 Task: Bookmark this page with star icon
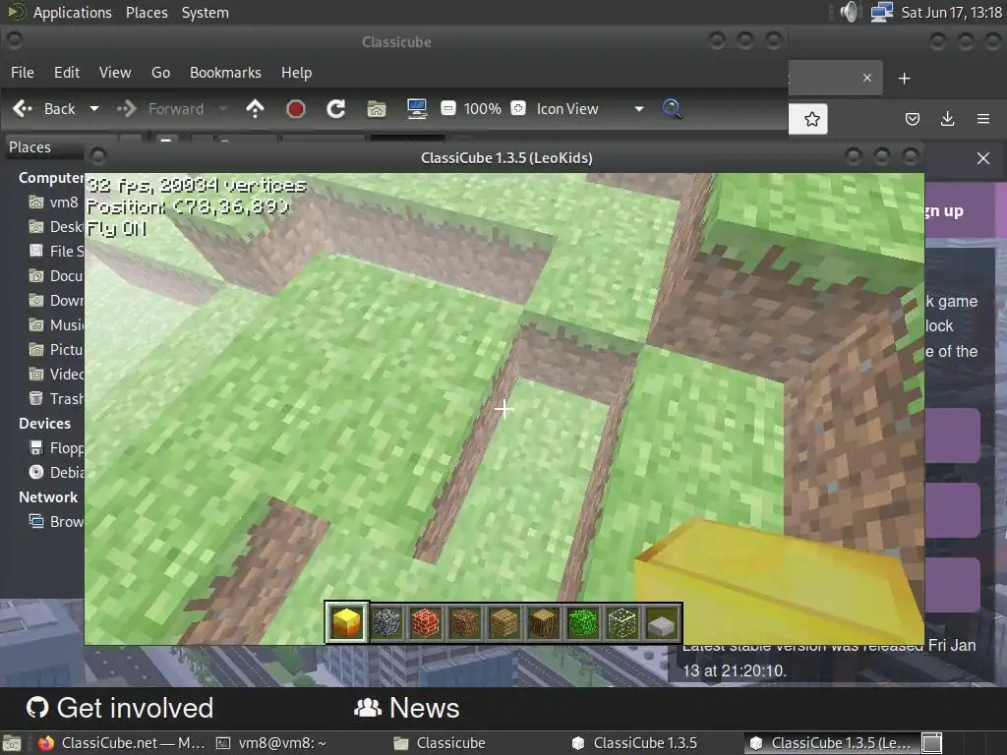coord(811,119)
